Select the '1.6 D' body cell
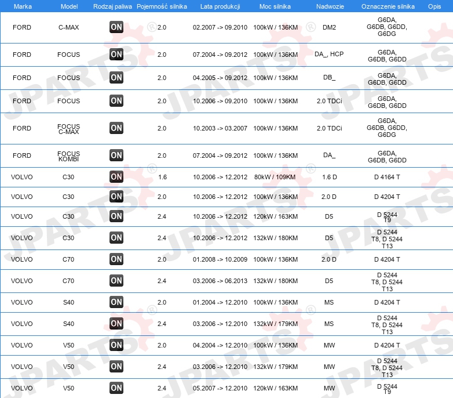This screenshot has width=453, height=398. (x=330, y=177)
